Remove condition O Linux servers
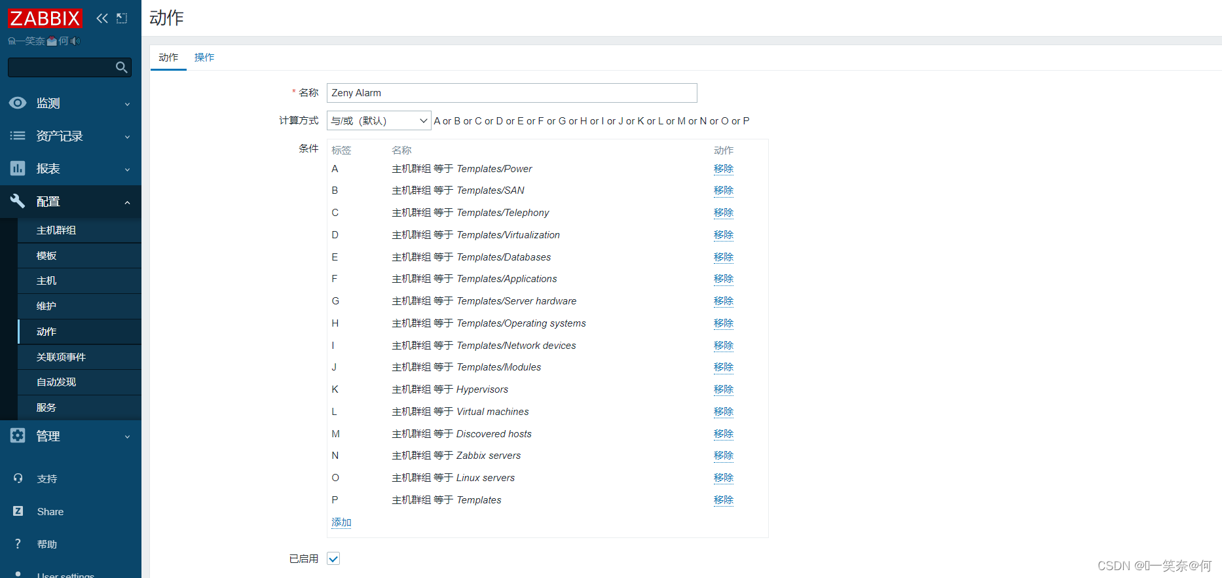This screenshot has width=1222, height=578. point(723,478)
